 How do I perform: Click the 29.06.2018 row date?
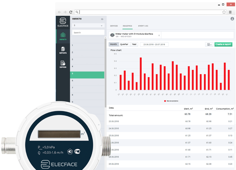coord(114,164)
